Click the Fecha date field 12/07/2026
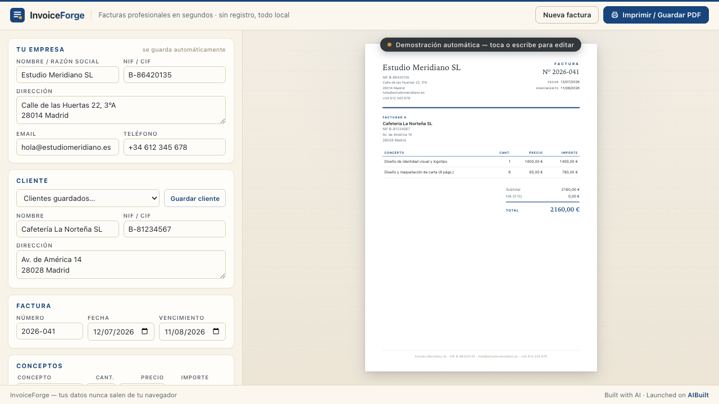 [121, 332]
